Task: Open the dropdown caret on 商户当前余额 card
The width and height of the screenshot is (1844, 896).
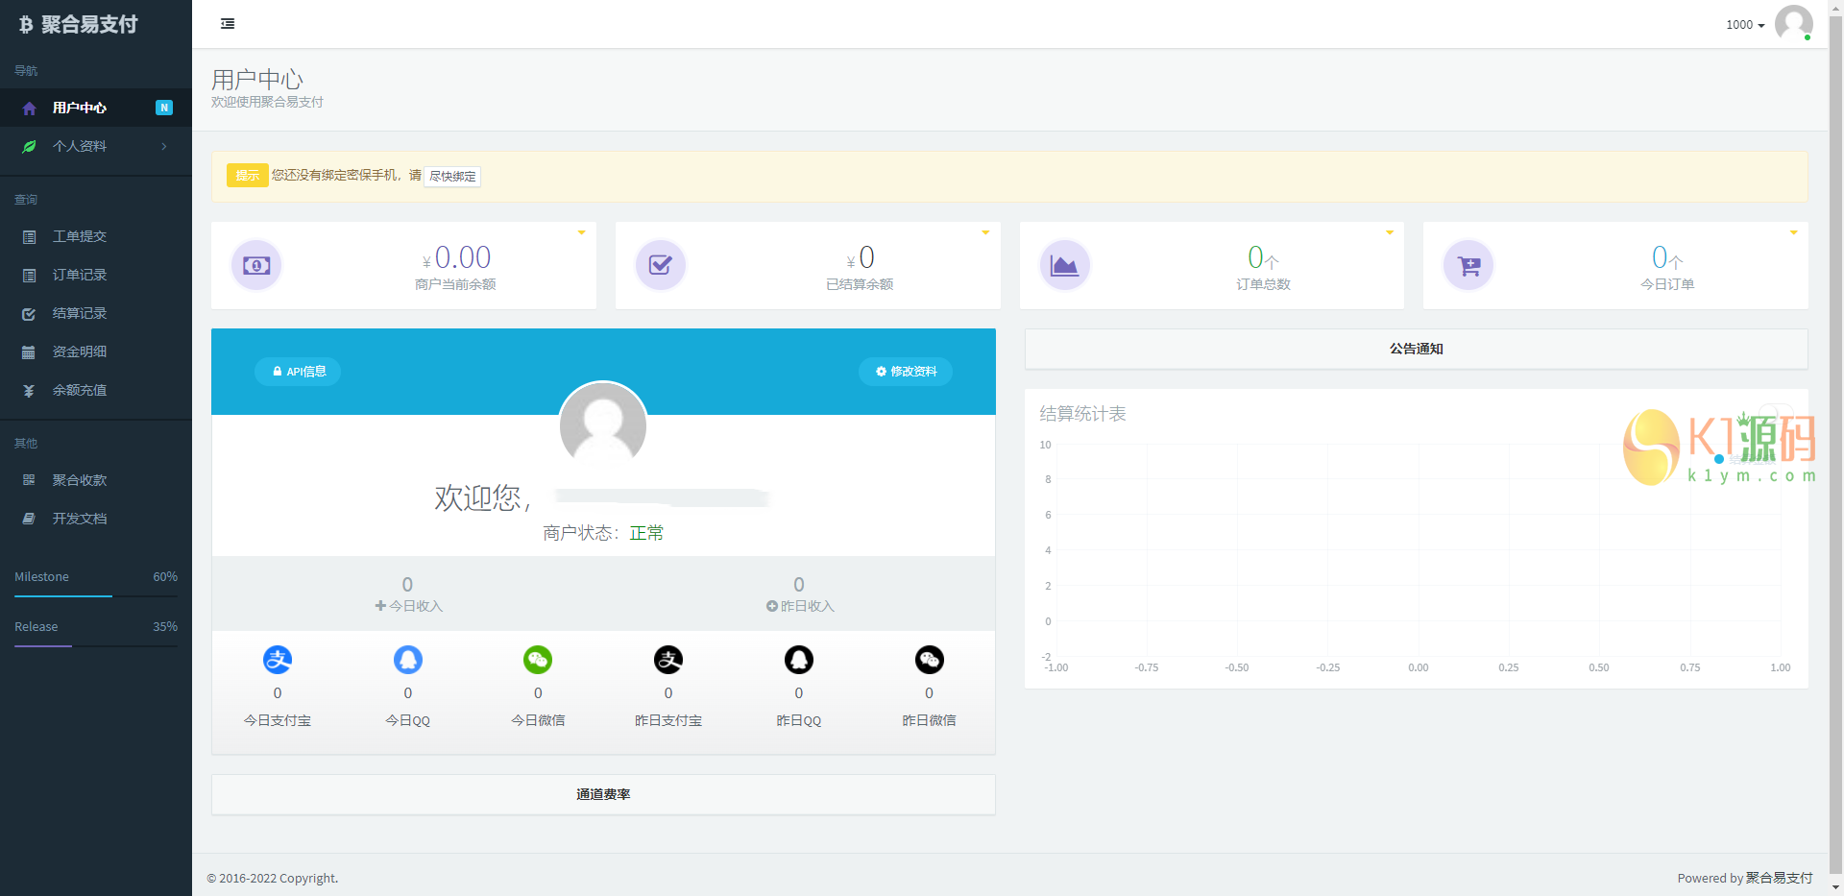Action: [x=581, y=232]
